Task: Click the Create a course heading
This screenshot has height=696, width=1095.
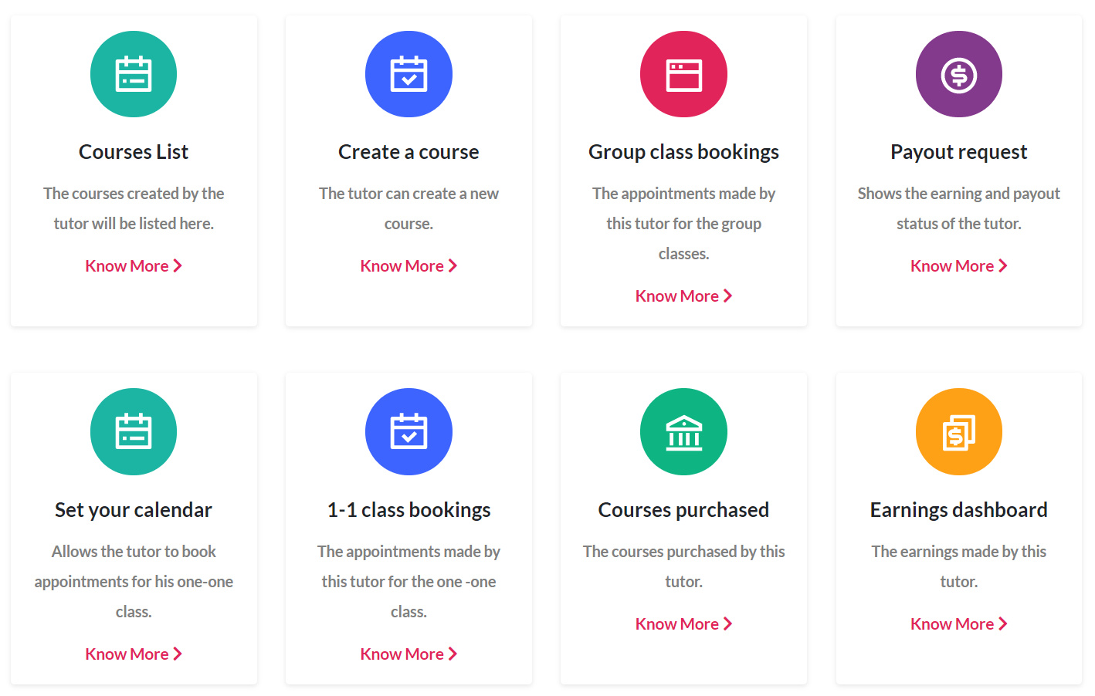Action: (409, 152)
